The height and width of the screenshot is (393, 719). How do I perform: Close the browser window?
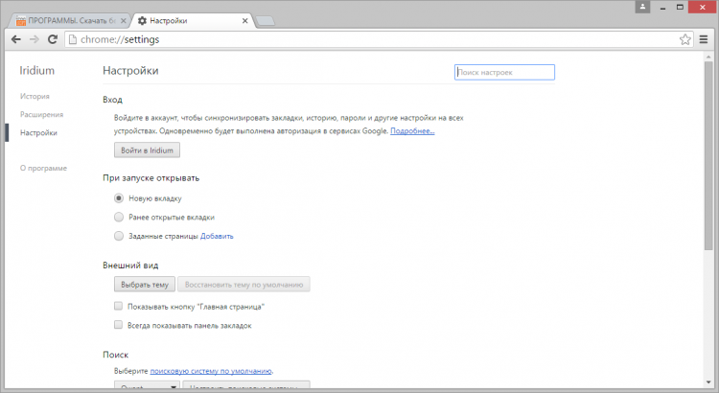(703, 7)
